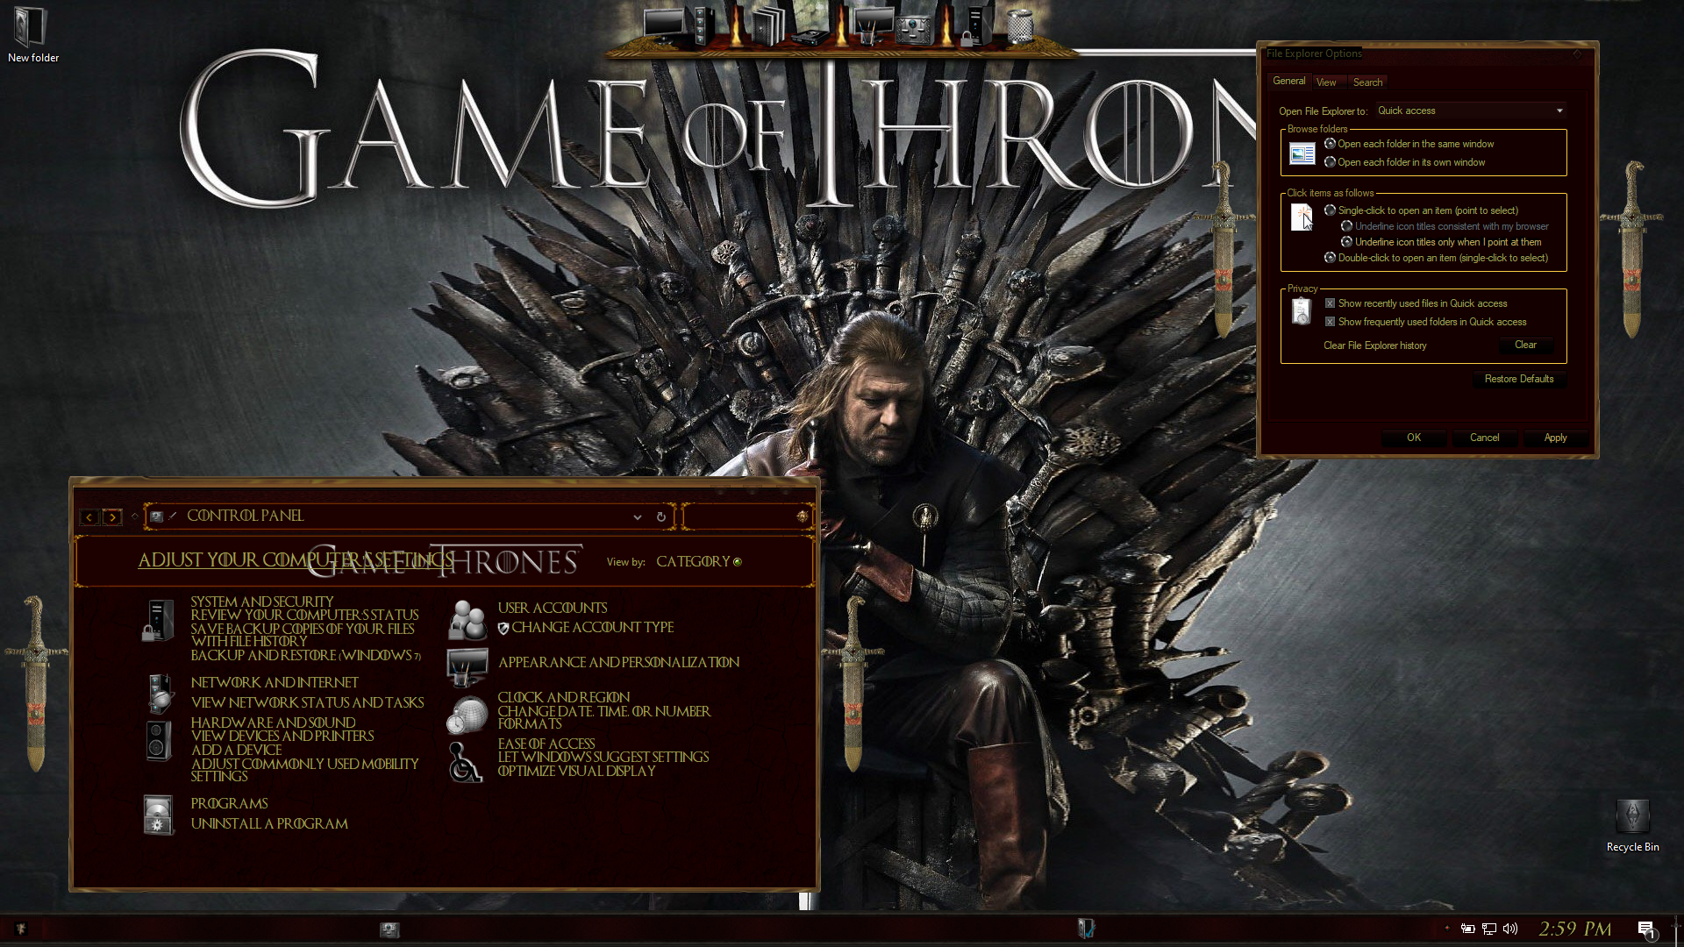Open the metal control panel box dock icon
The width and height of the screenshot is (1684, 947).
coord(914,30)
